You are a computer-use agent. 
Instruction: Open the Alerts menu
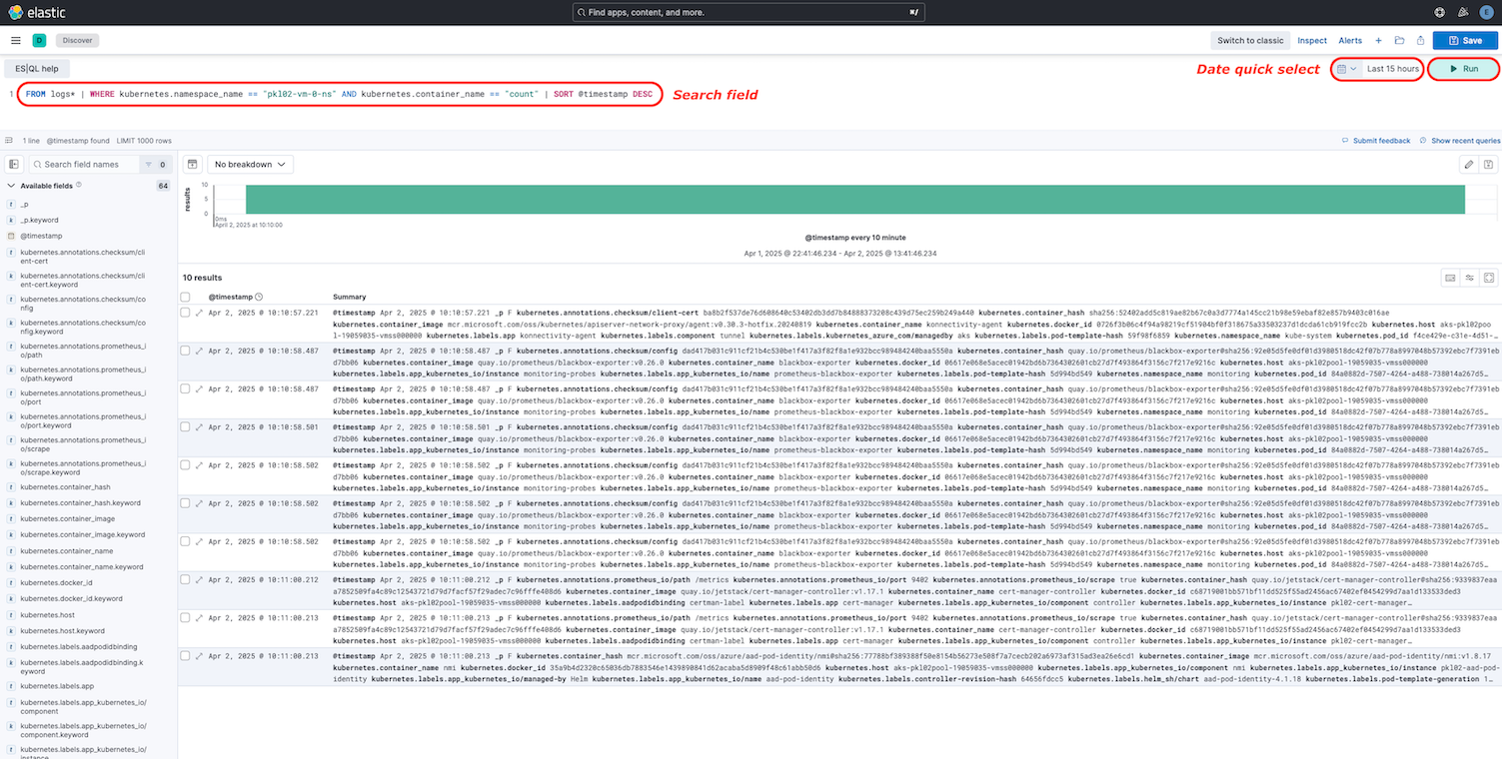pyautogui.click(x=1350, y=40)
